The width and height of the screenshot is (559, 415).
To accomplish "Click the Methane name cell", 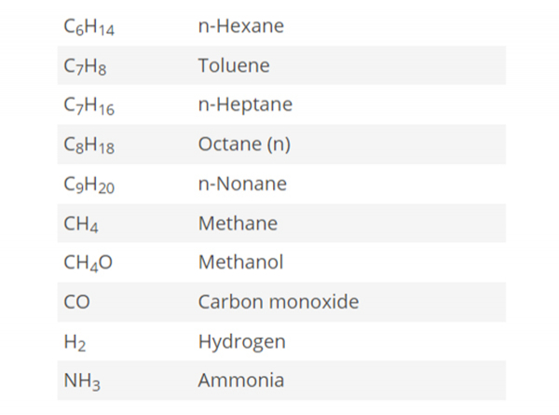I will (x=238, y=224).
